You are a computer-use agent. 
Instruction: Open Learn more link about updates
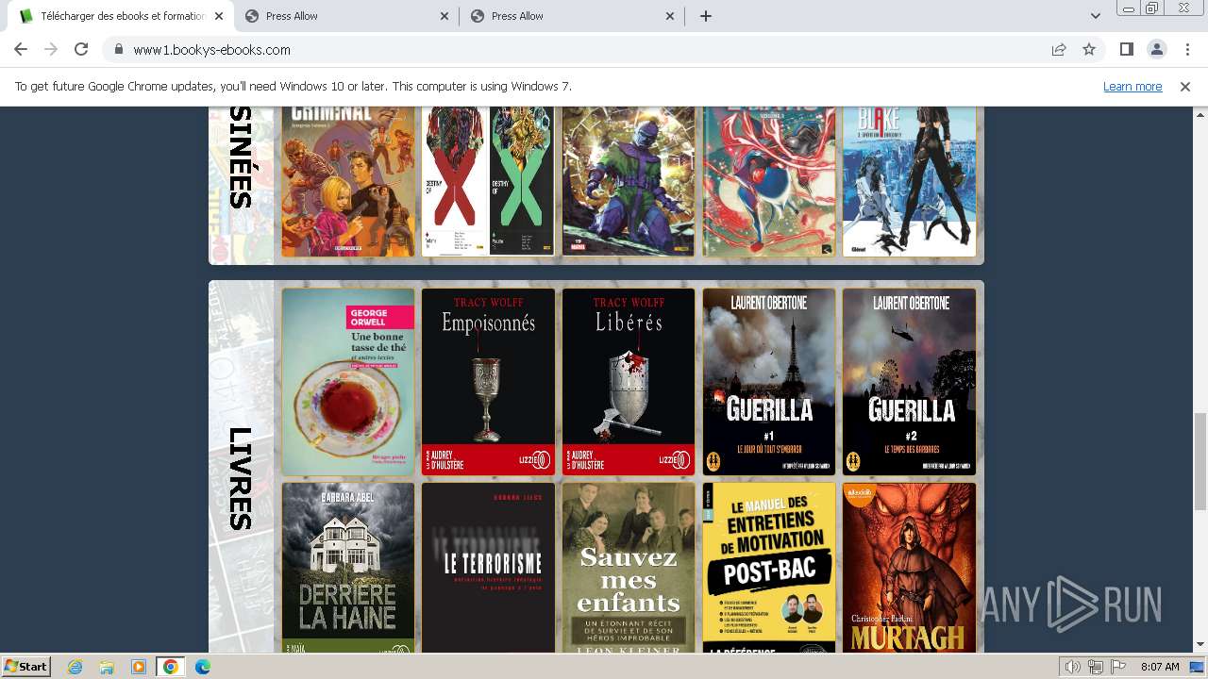pos(1132,86)
